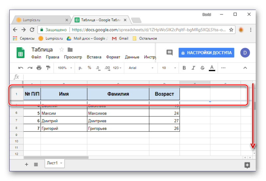
Task: Open a new browser tab
Action: (x=136, y=20)
